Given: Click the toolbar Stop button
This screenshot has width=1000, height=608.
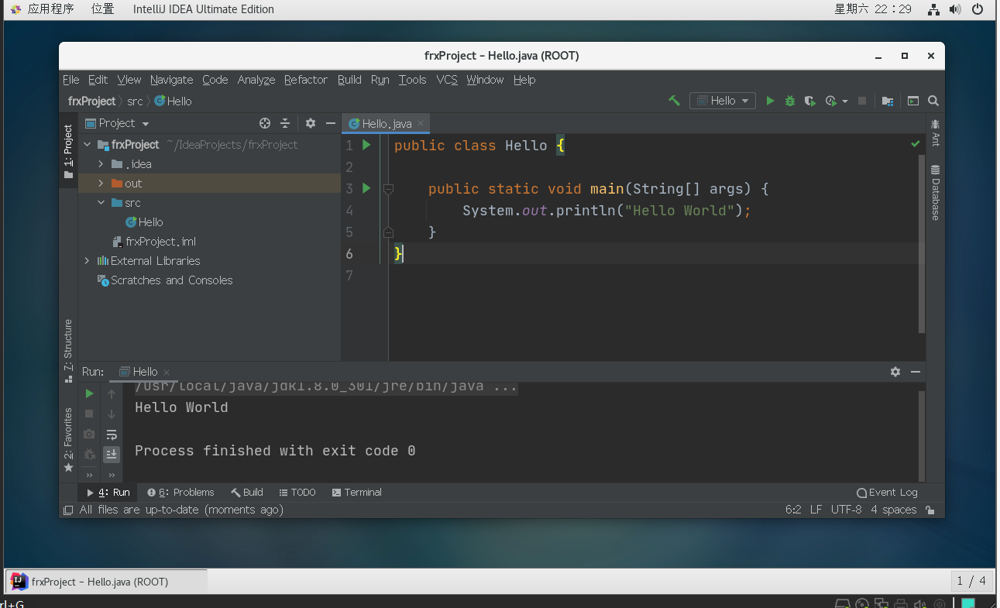Looking at the screenshot, I should tap(862, 101).
